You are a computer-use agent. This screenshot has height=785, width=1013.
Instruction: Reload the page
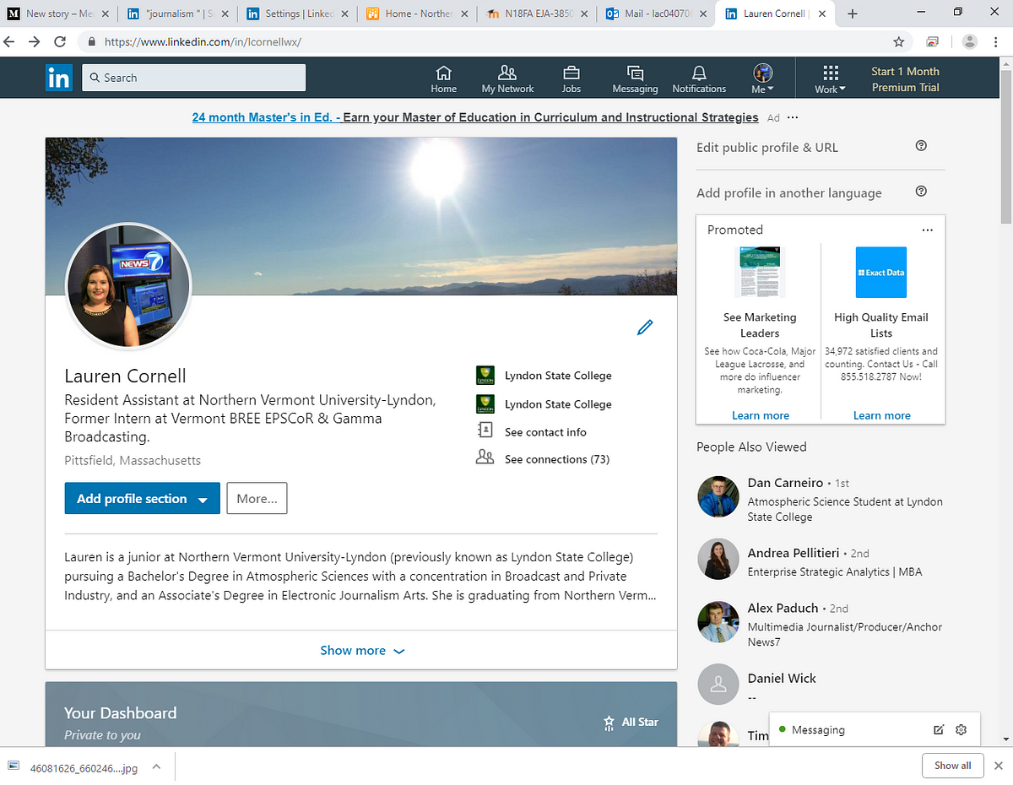[60, 41]
